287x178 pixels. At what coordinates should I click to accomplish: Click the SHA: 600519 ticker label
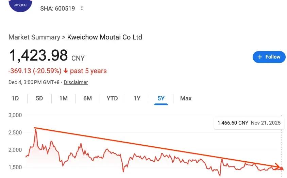tap(57, 9)
